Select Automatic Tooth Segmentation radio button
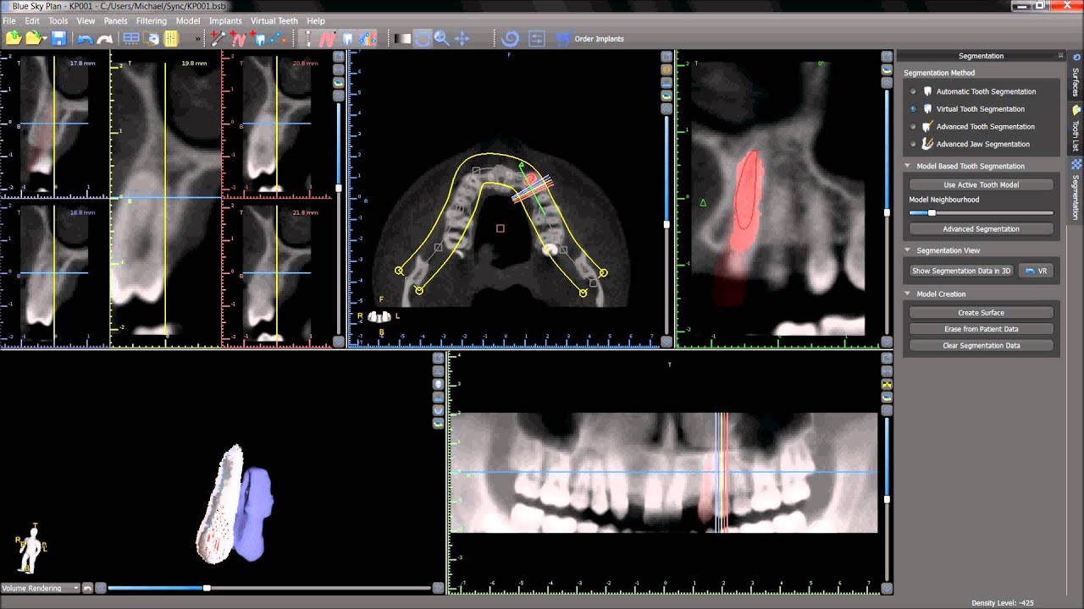 tap(913, 91)
